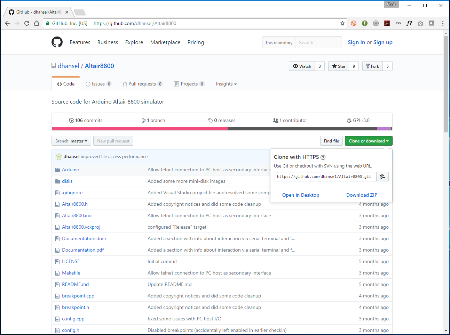Image resolution: width=450 pixels, height=335 pixels.
Task: Click the green exclamation extension icon
Action: [365, 23]
